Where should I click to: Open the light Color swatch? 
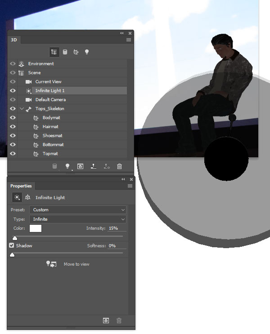coord(36,228)
